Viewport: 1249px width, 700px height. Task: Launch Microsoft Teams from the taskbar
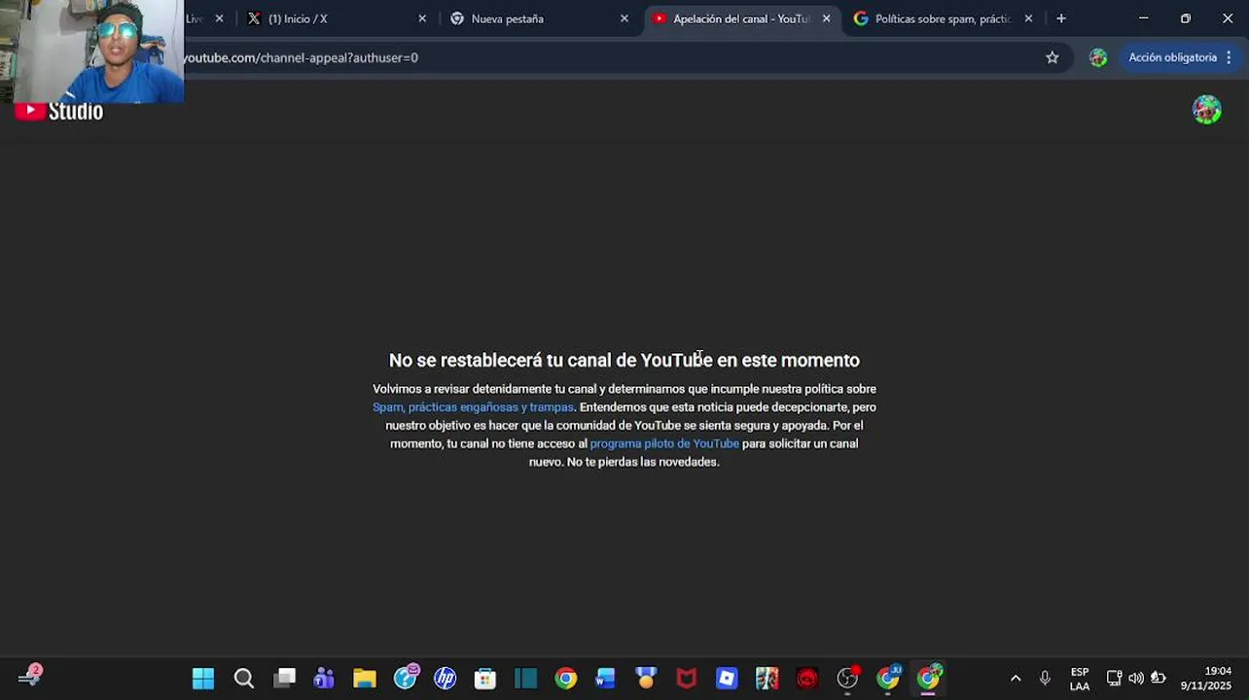pyautogui.click(x=324, y=679)
